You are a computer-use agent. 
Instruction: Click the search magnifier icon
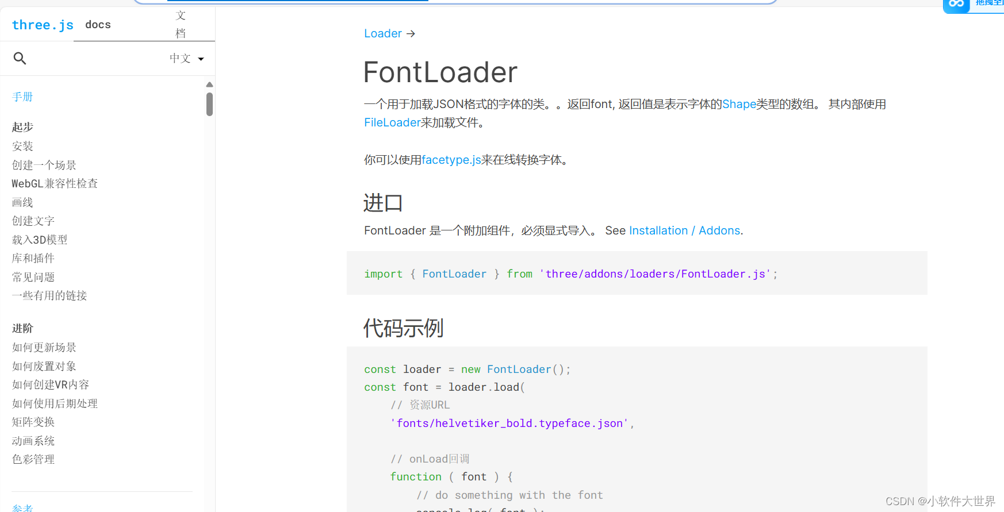pos(20,58)
